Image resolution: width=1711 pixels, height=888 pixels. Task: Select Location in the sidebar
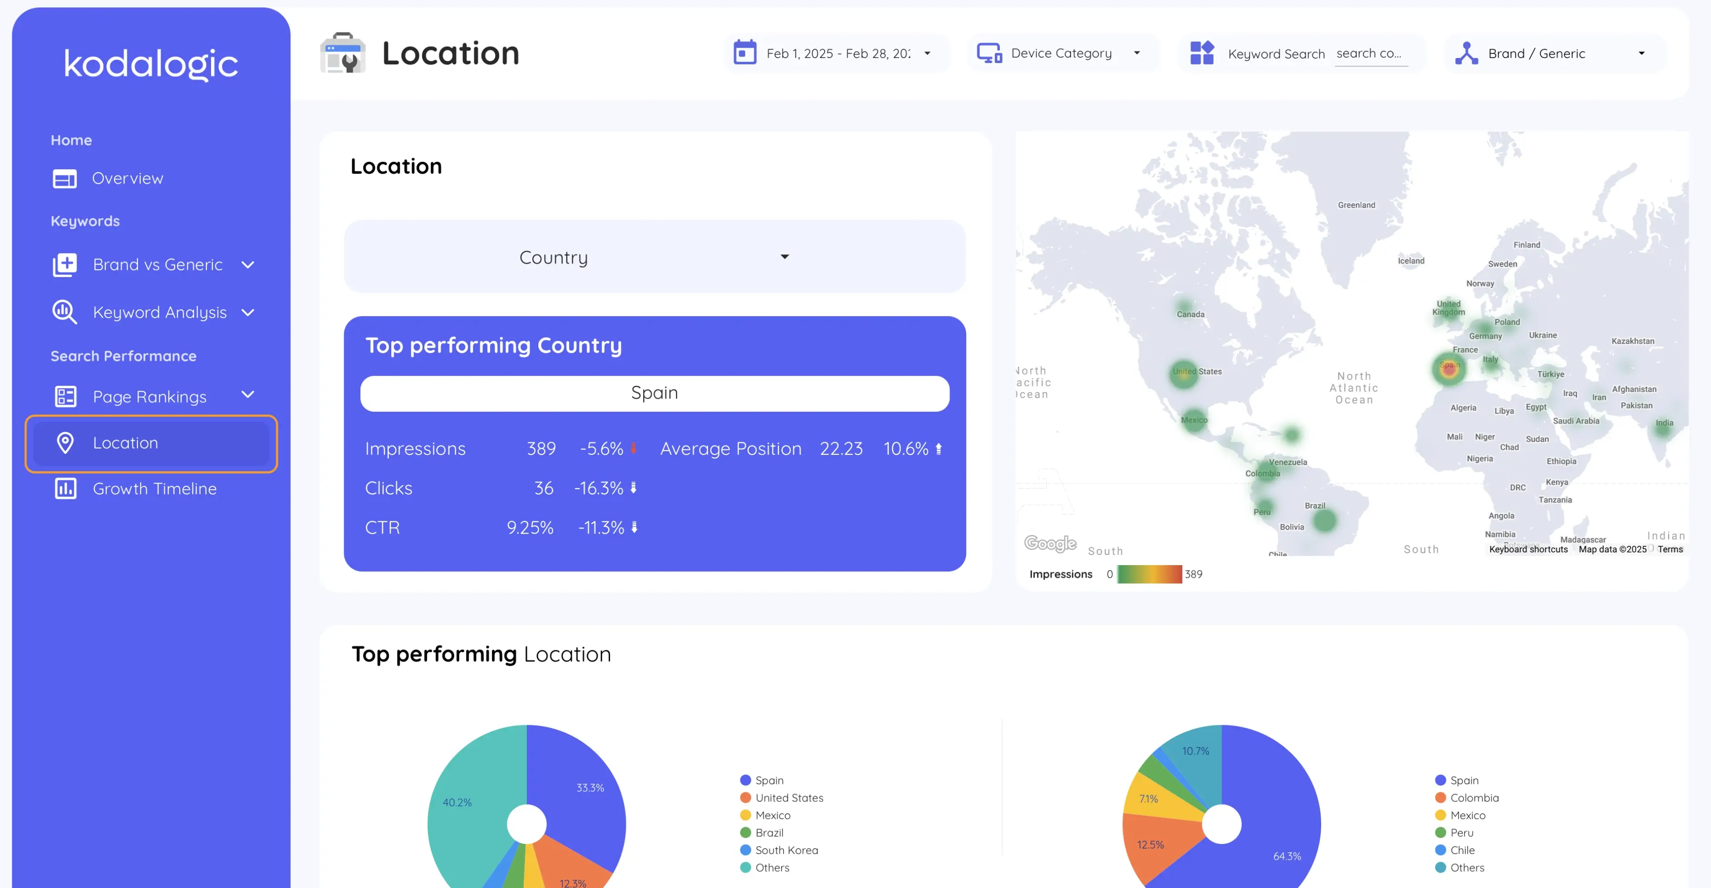point(151,444)
